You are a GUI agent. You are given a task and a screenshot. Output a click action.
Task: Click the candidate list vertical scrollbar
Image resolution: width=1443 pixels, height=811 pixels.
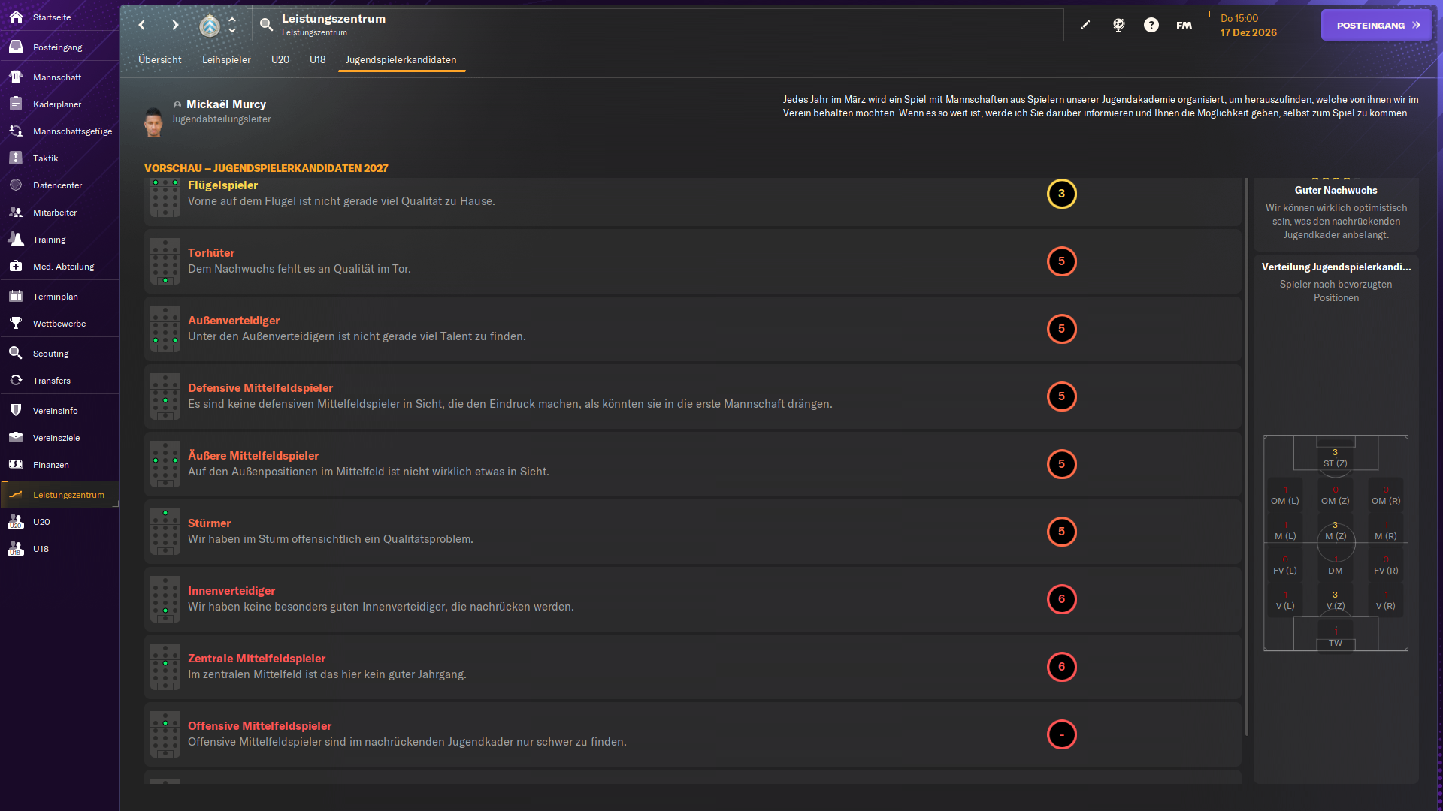(1246, 457)
